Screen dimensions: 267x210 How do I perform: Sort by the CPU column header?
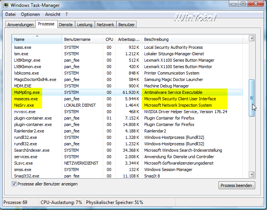(109, 39)
